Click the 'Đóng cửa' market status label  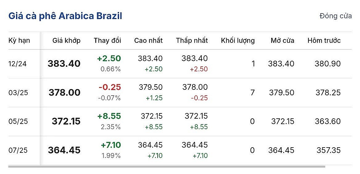[x=336, y=16]
